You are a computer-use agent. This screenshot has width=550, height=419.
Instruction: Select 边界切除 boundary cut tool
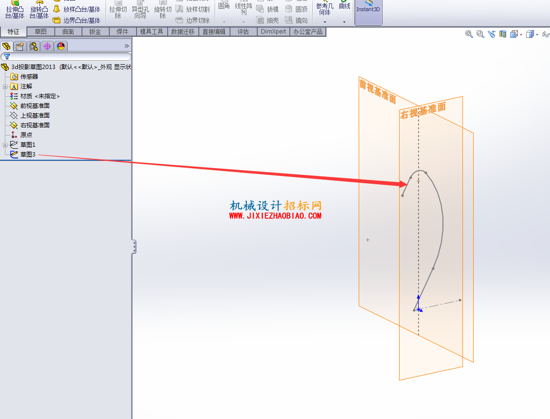point(193,20)
